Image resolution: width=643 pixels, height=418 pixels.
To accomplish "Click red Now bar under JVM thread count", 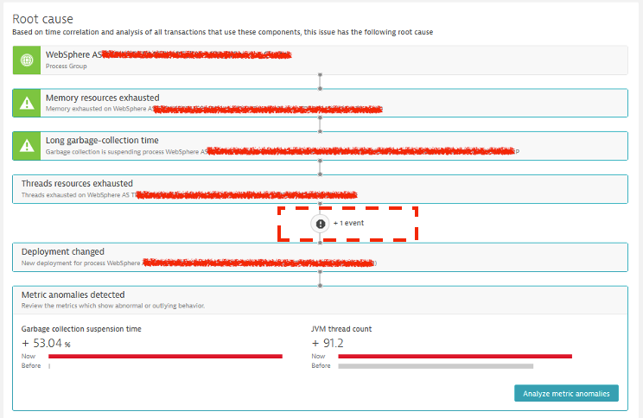I will (455, 356).
